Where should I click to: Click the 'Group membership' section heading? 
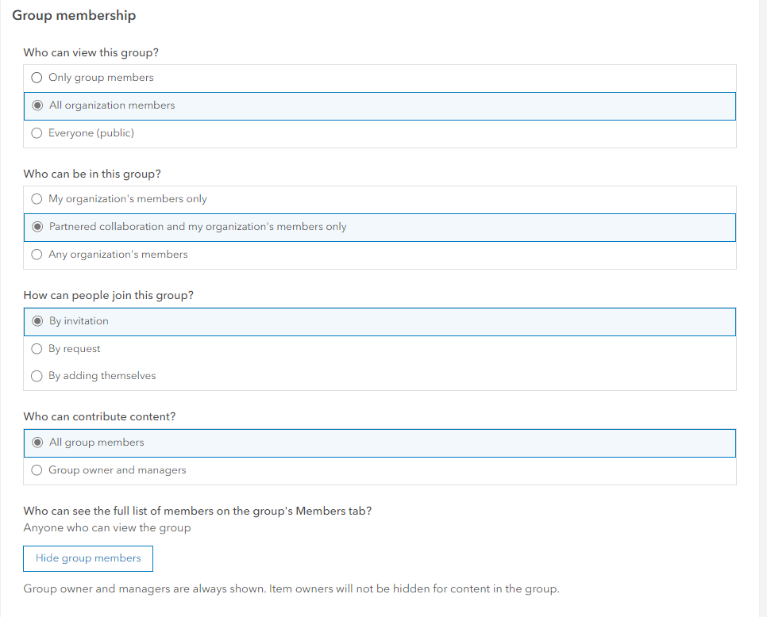pos(74,15)
